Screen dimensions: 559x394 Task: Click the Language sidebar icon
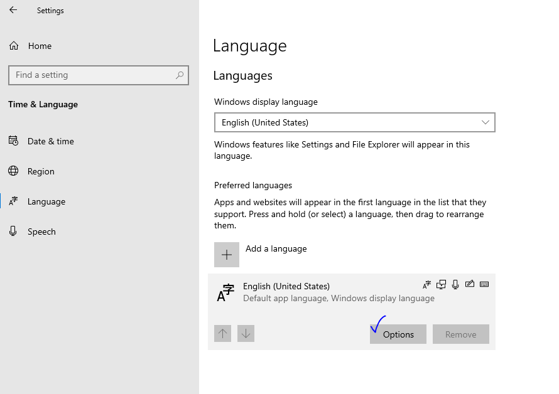click(x=13, y=201)
